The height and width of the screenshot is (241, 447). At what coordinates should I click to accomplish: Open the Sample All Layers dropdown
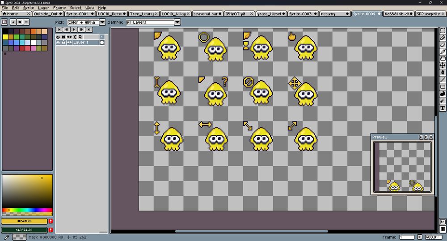point(177,22)
